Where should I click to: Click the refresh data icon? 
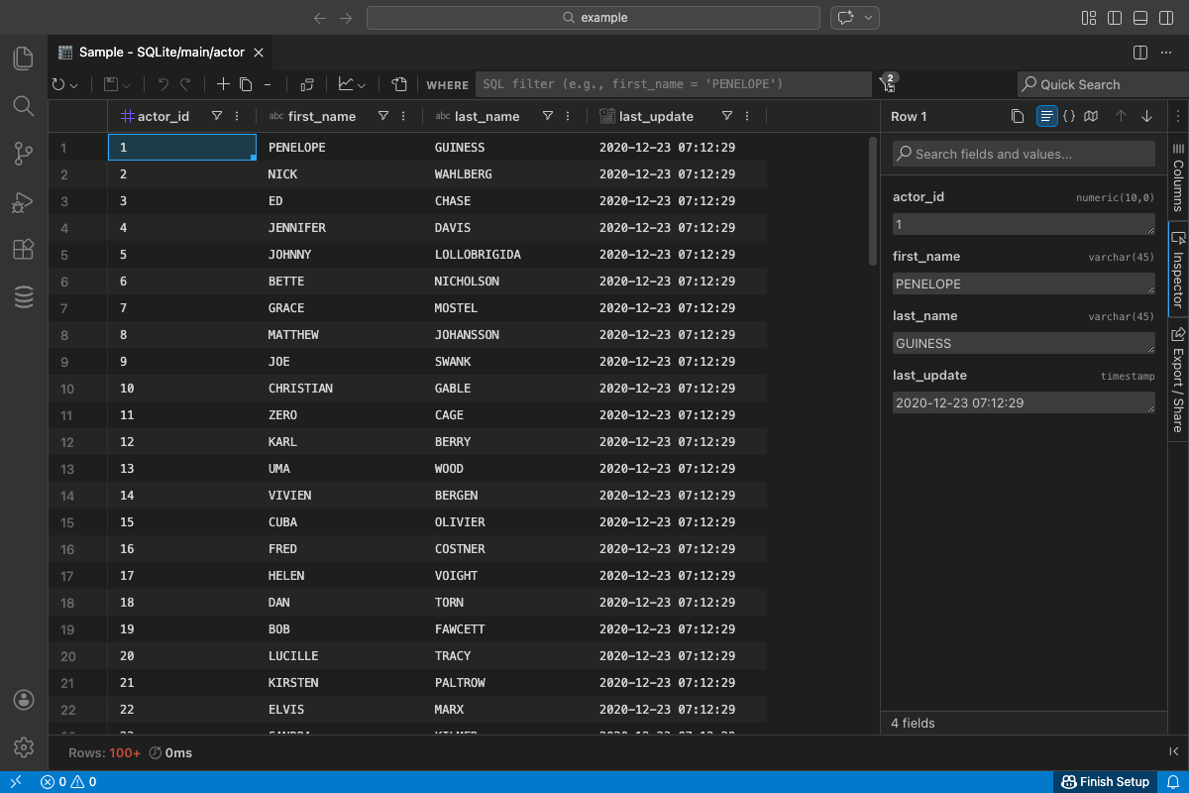tap(58, 84)
